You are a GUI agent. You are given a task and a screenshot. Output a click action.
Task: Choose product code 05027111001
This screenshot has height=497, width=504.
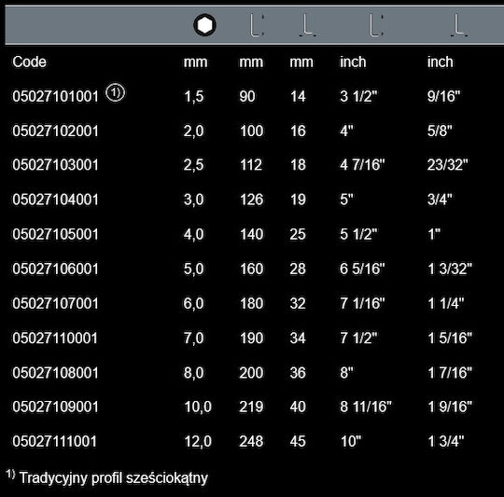[x=55, y=441]
